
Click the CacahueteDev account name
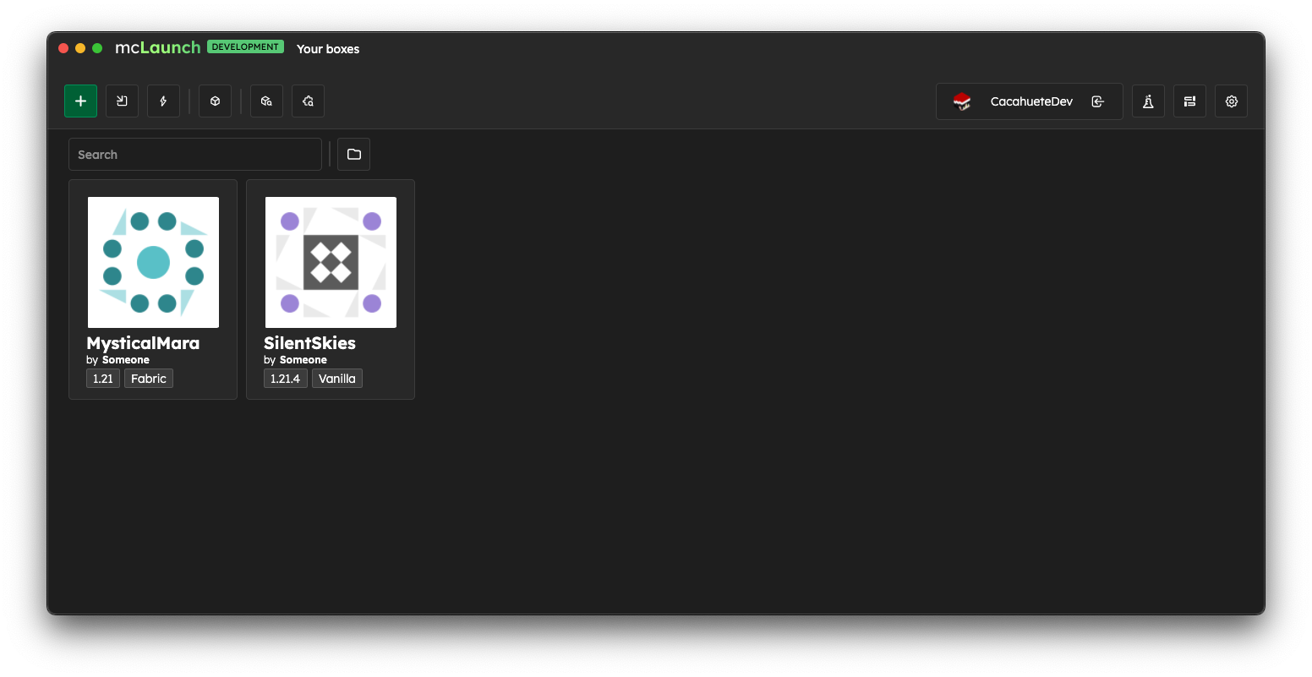click(x=1031, y=101)
